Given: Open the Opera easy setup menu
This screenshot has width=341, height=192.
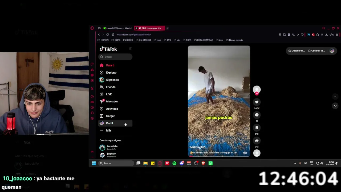Looking at the screenshot, I should click(x=337, y=35).
